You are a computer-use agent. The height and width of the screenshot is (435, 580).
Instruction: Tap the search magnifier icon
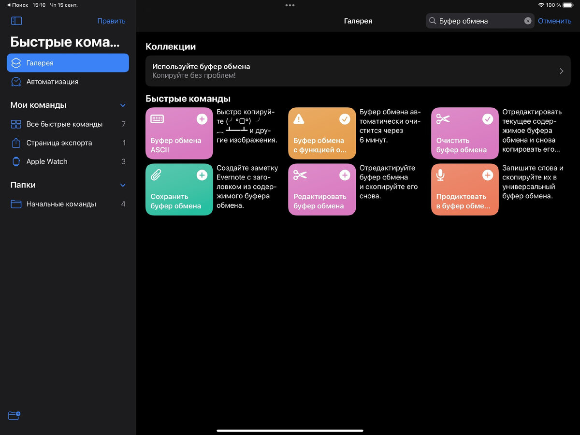[433, 21]
